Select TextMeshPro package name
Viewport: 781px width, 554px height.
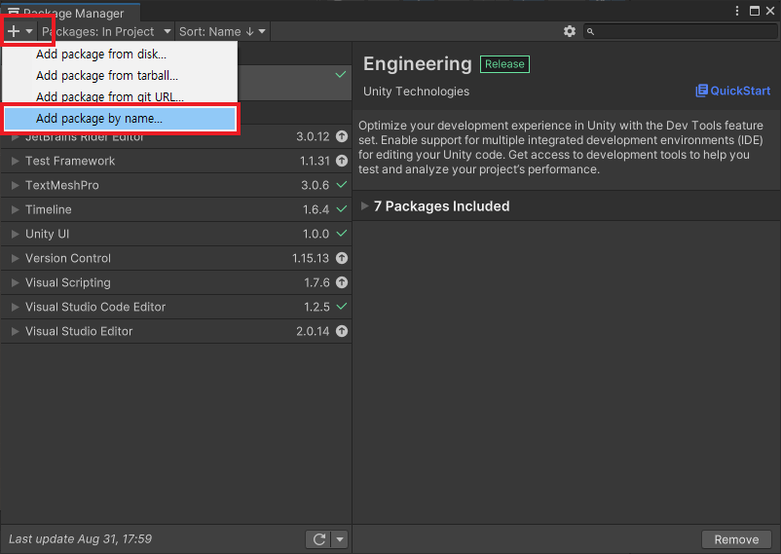click(x=62, y=185)
